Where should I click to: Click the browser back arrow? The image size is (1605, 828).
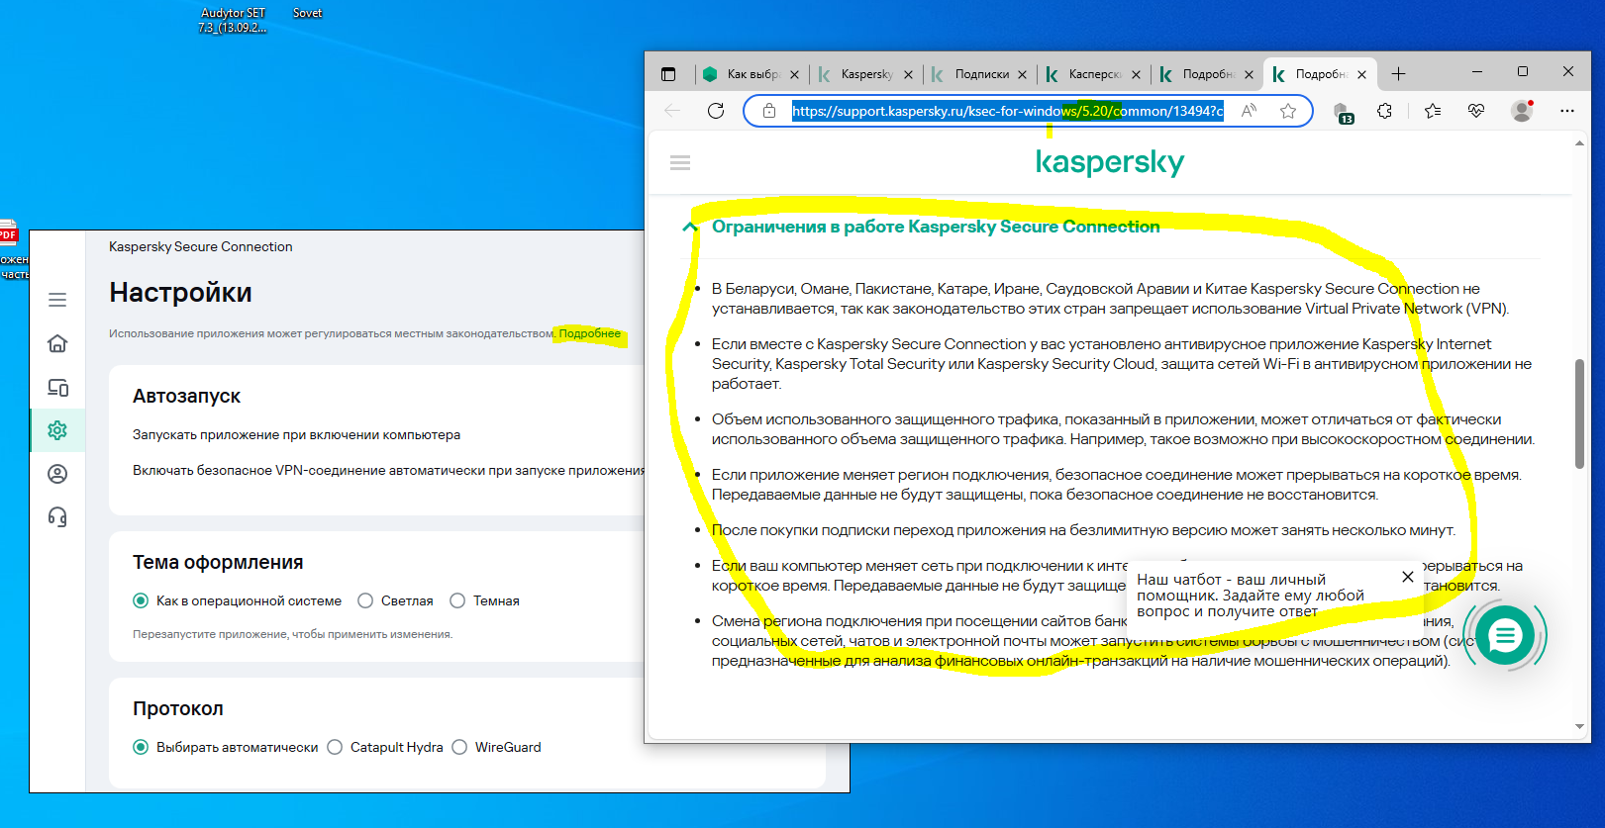672,111
